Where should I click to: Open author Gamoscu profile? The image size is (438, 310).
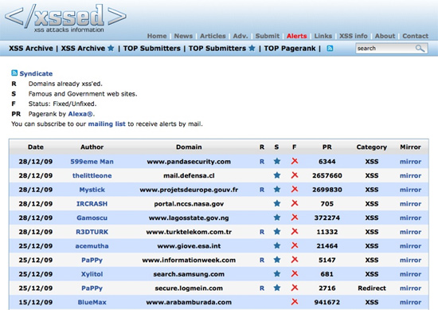coord(92,218)
